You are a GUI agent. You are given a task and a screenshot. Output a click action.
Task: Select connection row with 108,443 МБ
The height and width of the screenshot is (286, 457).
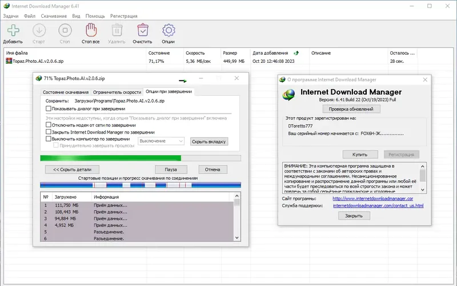[137, 212]
